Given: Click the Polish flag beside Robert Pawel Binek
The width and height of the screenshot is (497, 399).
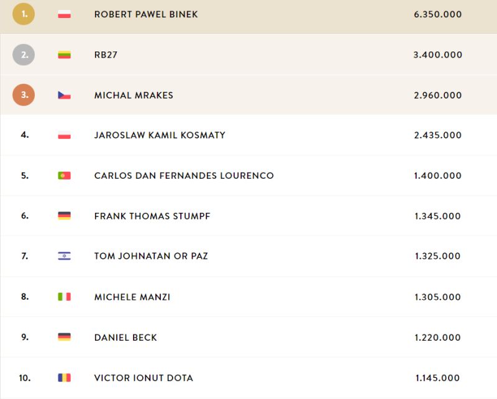Looking at the screenshot, I should tap(65, 14).
